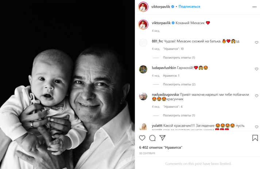
Task: Share post via paper plane icon
Action: click(162, 138)
